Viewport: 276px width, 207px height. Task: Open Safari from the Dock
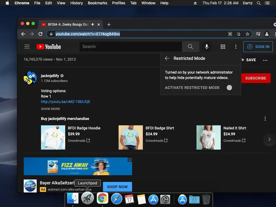coord(116,199)
